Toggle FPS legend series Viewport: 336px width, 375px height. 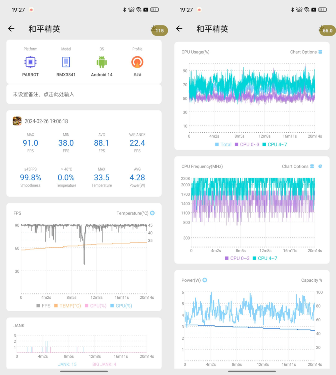tap(43, 306)
